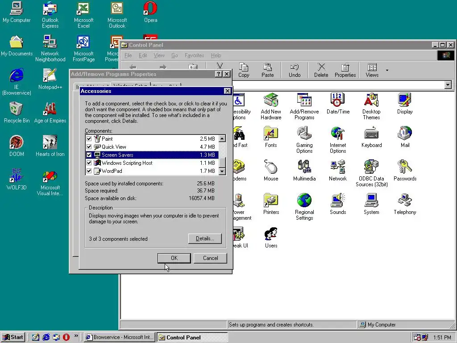Click Opera quick launch icon
Screen dimensions: 457x343
(66, 338)
